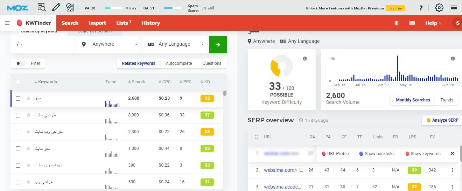The image size is (462, 191).
Task: Star the طراحی وب keyword
Action: pyautogui.click(x=28, y=182)
